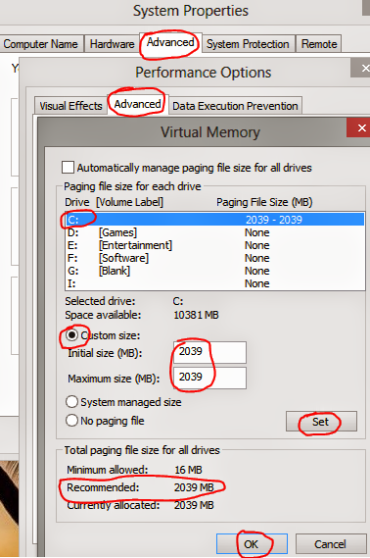
Task: Choose the Custom size radio button
Action: (x=71, y=335)
